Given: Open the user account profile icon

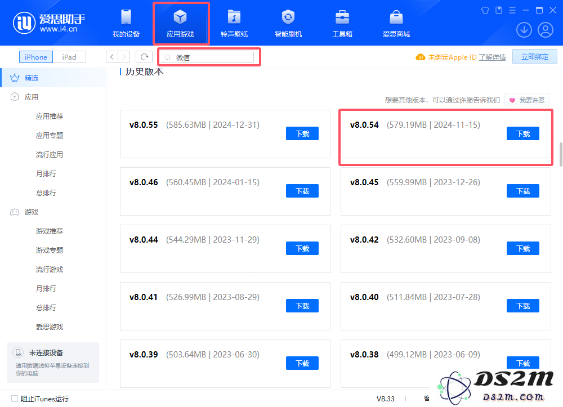Looking at the screenshot, I should (546, 30).
